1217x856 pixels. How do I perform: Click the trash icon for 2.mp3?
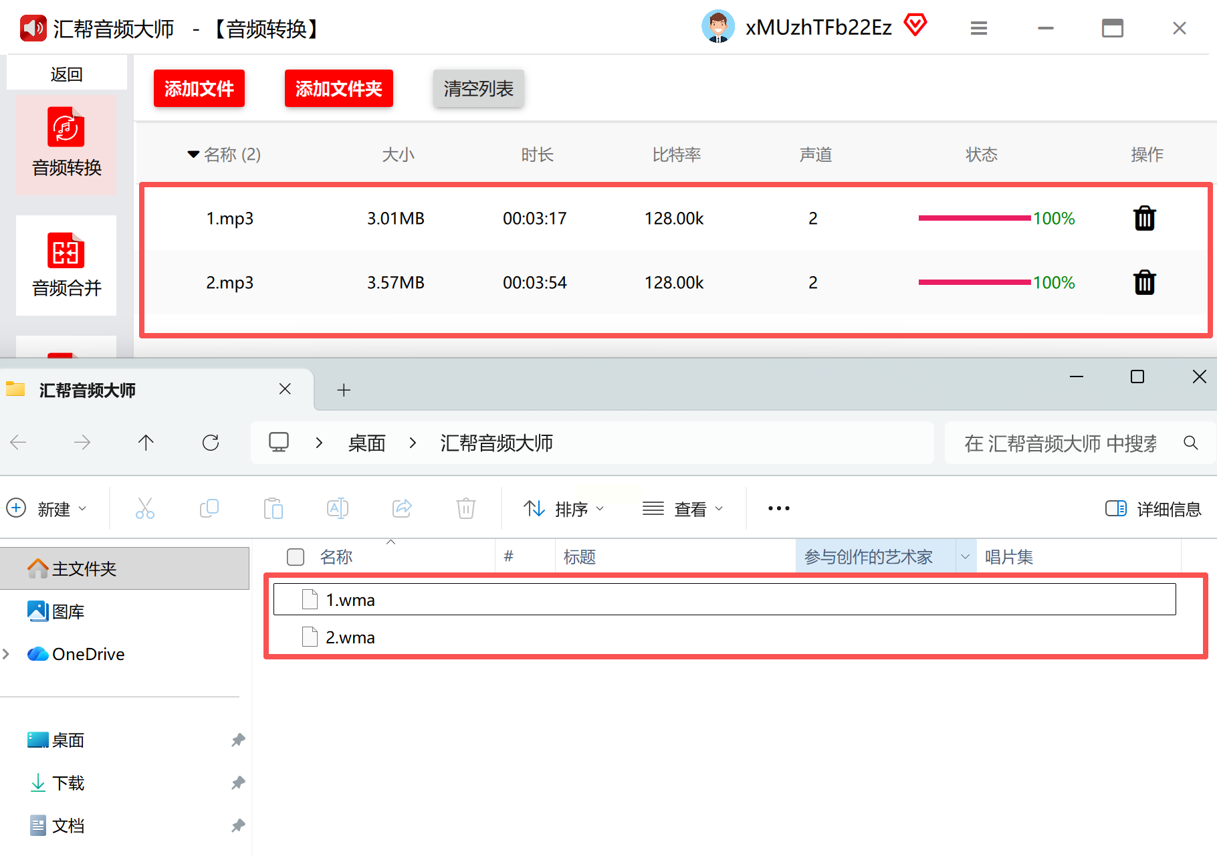pyautogui.click(x=1144, y=283)
